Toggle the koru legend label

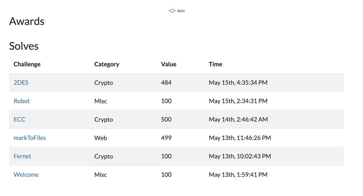tap(181, 11)
